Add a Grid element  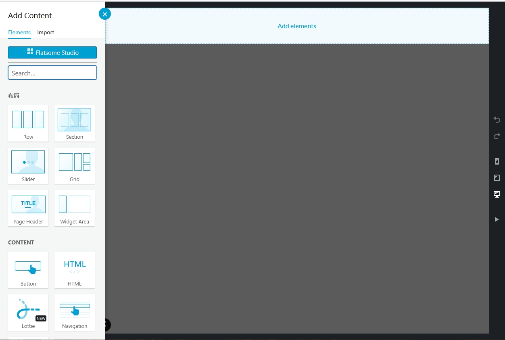pyautogui.click(x=75, y=166)
